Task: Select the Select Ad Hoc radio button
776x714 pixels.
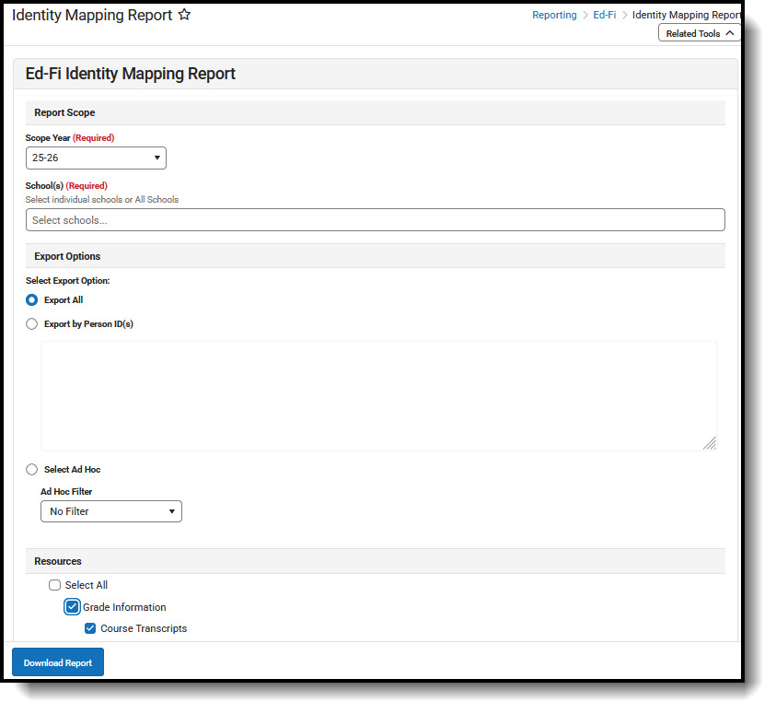Action: pos(31,470)
